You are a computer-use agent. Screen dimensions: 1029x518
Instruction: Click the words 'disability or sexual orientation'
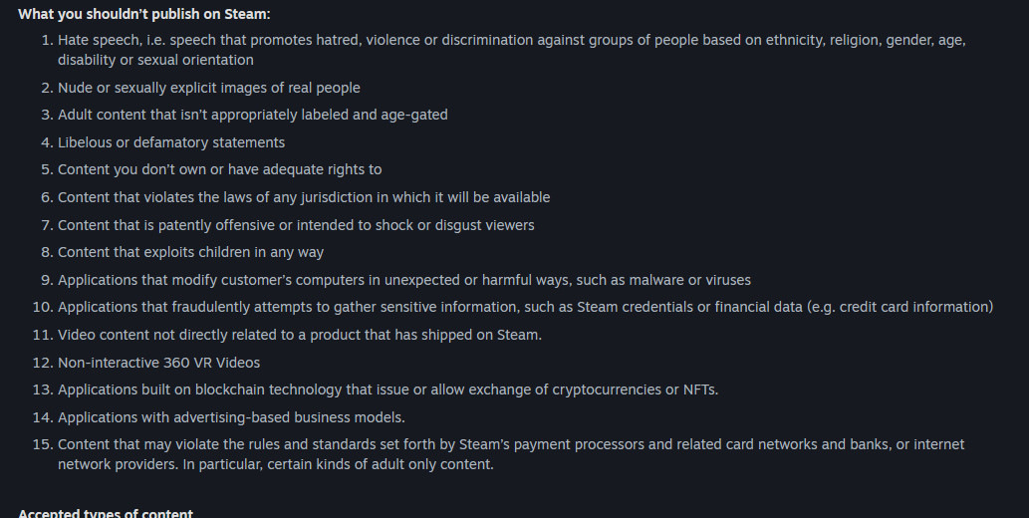[155, 60]
